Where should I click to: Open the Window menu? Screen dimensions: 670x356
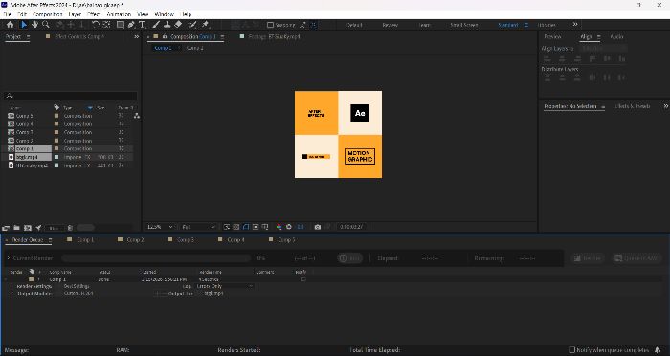coord(164,14)
